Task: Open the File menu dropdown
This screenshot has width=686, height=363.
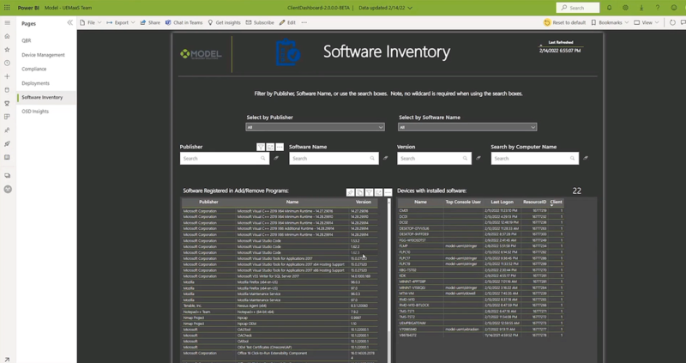Action: click(91, 22)
